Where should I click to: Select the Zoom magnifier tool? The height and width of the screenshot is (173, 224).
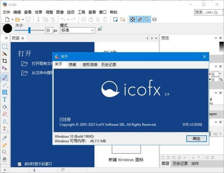tap(4, 152)
